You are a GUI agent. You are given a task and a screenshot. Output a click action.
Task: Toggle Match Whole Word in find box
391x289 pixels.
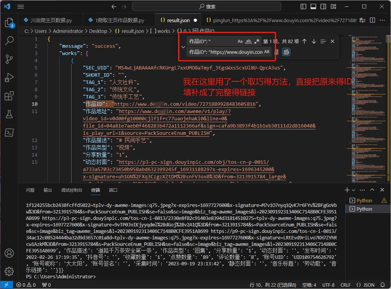click(249, 41)
